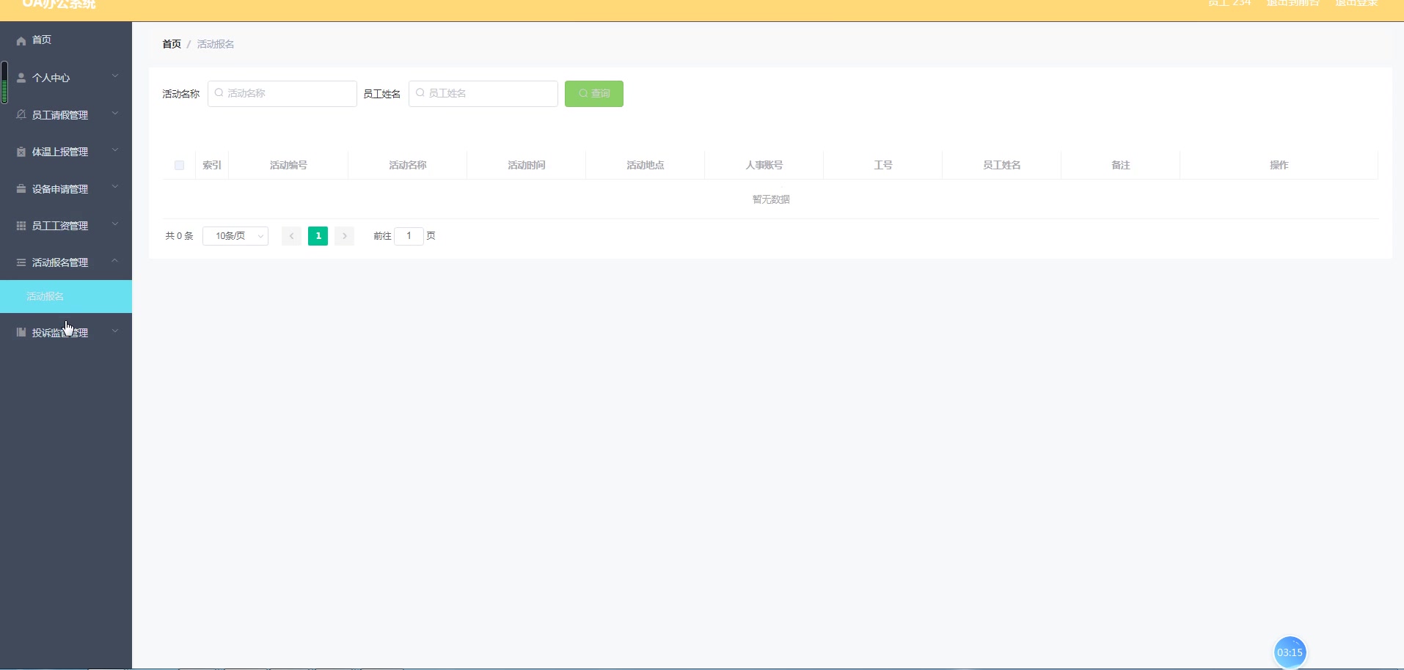Click the 备注 column header
The width and height of the screenshot is (1404, 670).
pos(1121,166)
